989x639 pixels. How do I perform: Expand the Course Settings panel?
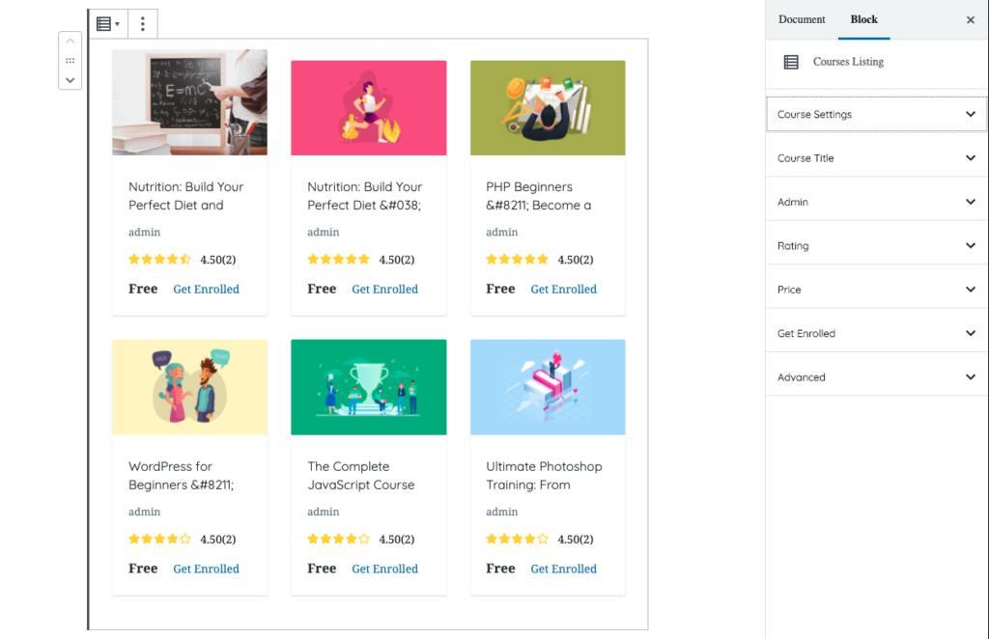click(x=876, y=114)
